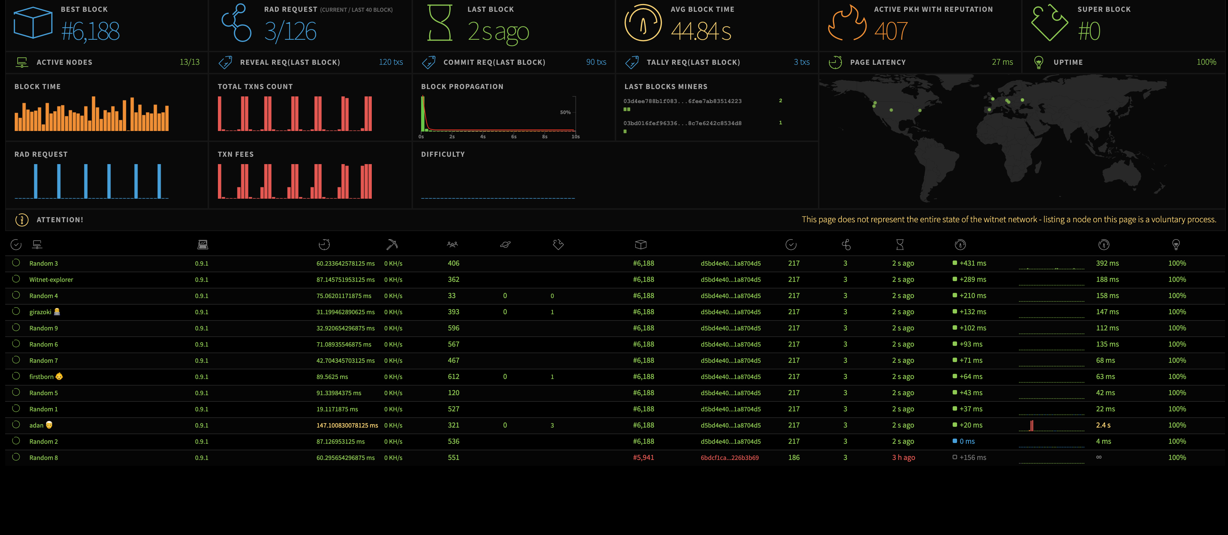Open miner address 03d4ee788b1f083...6fee7ab83514223
The image size is (1228, 535).
(682, 101)
